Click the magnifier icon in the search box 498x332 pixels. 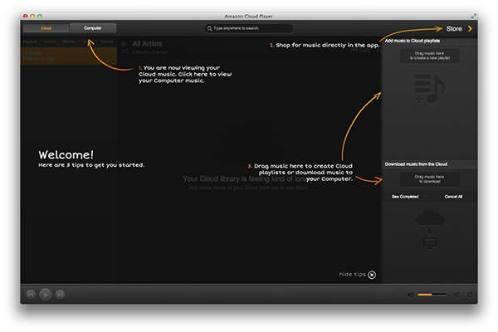[x=210, y=28]
